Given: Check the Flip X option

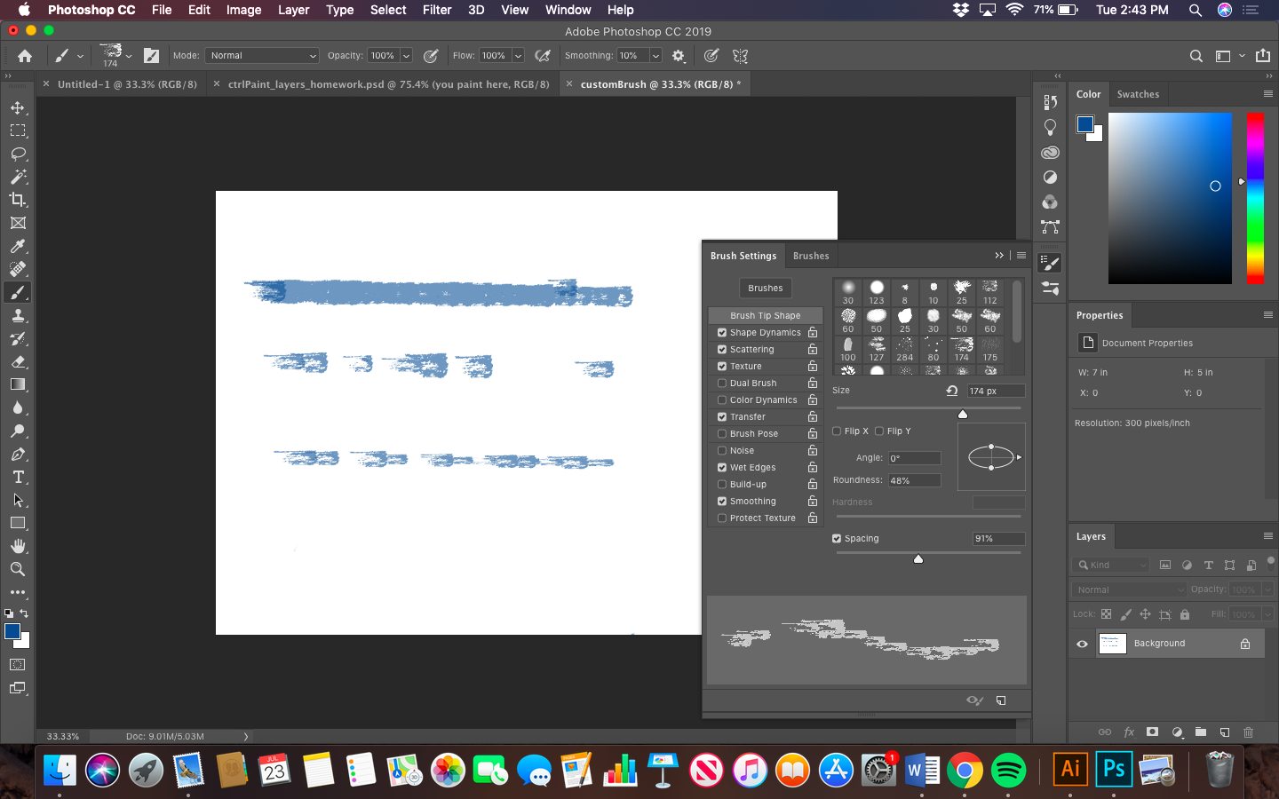Looking at the screenshot, I should [837, 431].
